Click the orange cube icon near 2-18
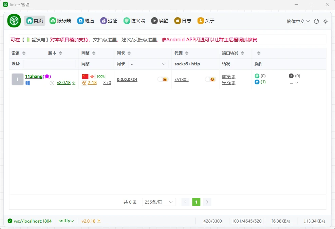 click(84, 83)
